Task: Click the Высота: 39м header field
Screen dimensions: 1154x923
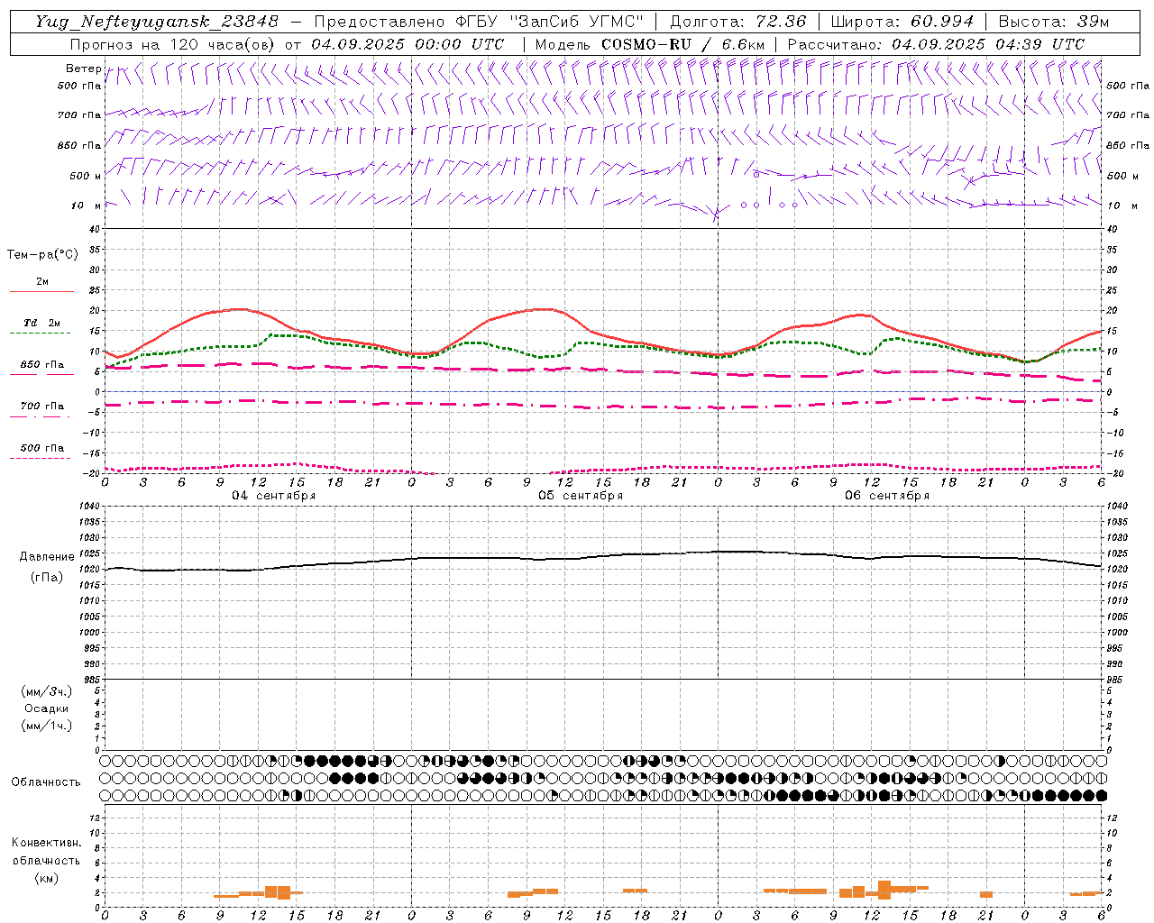Action: (1054, 22)
